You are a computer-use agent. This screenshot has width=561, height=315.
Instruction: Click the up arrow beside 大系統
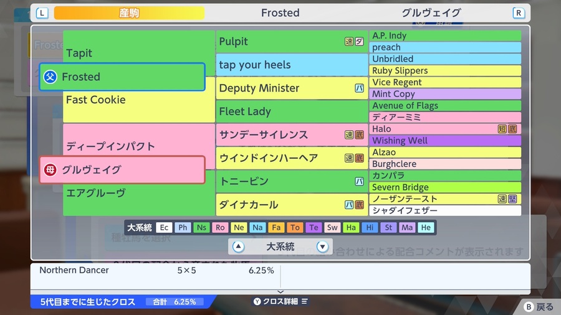[238, 247]
